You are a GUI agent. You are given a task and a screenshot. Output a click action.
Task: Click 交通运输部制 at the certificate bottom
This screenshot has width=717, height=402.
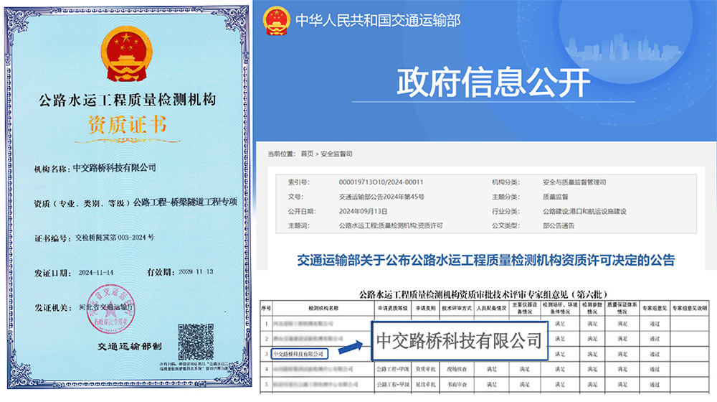click(x=129, y=347)
